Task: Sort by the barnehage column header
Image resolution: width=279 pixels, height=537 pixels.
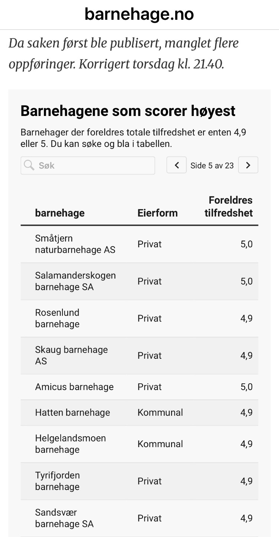Action: coord(60,213)
